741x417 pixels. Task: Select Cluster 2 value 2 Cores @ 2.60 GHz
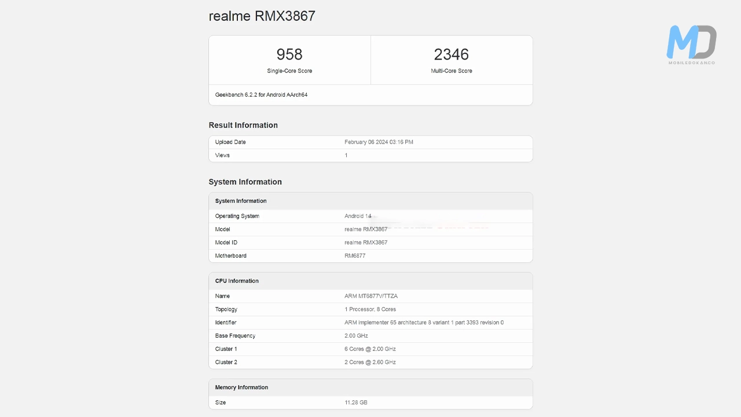point(370,363)
